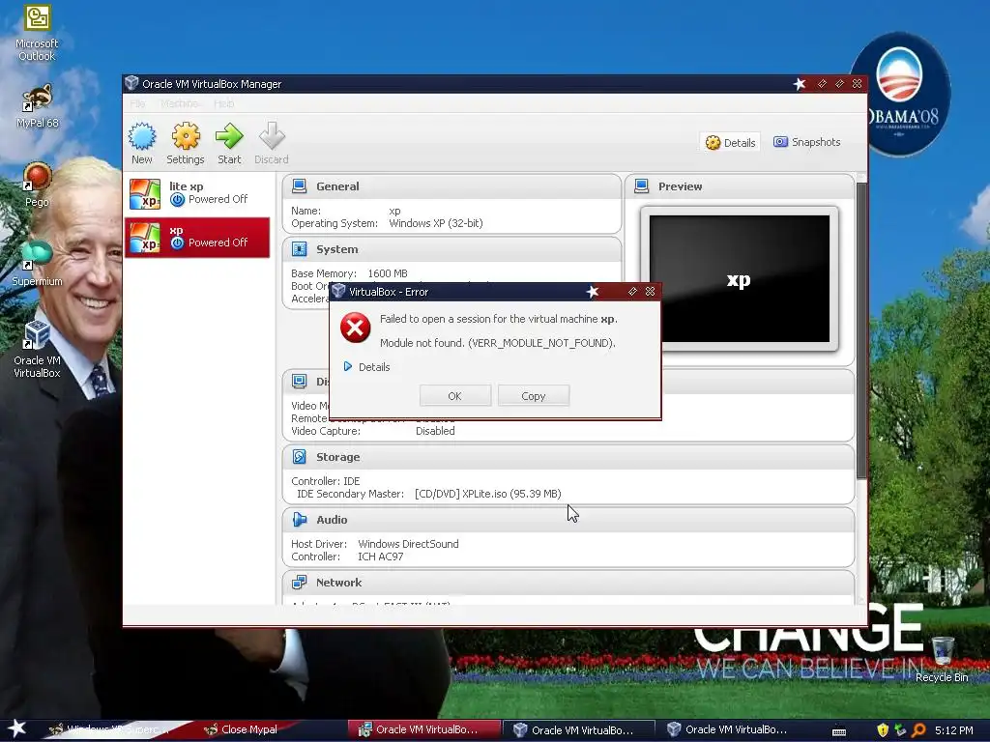Collapse the Audio section header
The width and height of the screenshot is (990, 742).
[568, 520]
